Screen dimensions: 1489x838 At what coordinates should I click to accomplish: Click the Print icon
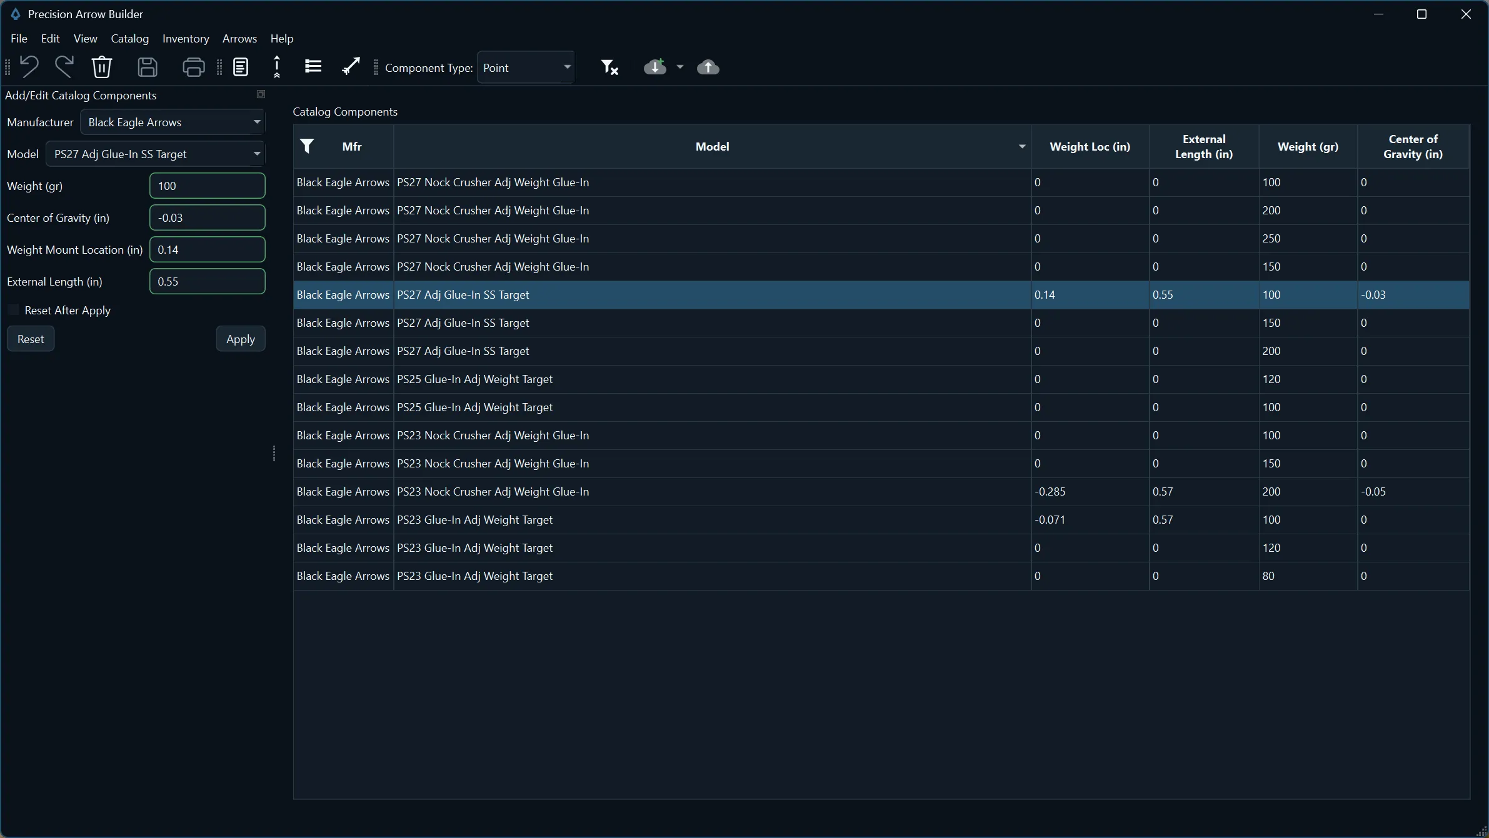pyautogui.click(x=193, y=67)
